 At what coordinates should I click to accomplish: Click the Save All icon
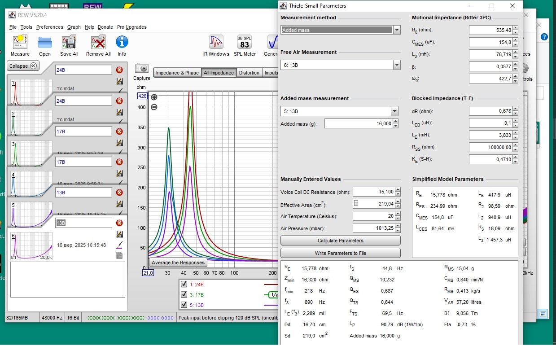pyautogui.click(x=69, y=43)
